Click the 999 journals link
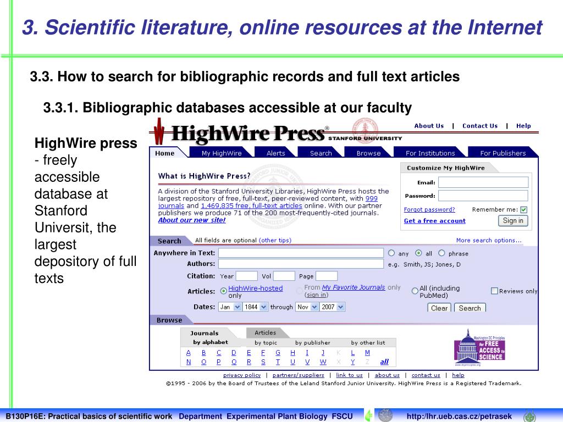The image size is (563, 422). (371, 198)
